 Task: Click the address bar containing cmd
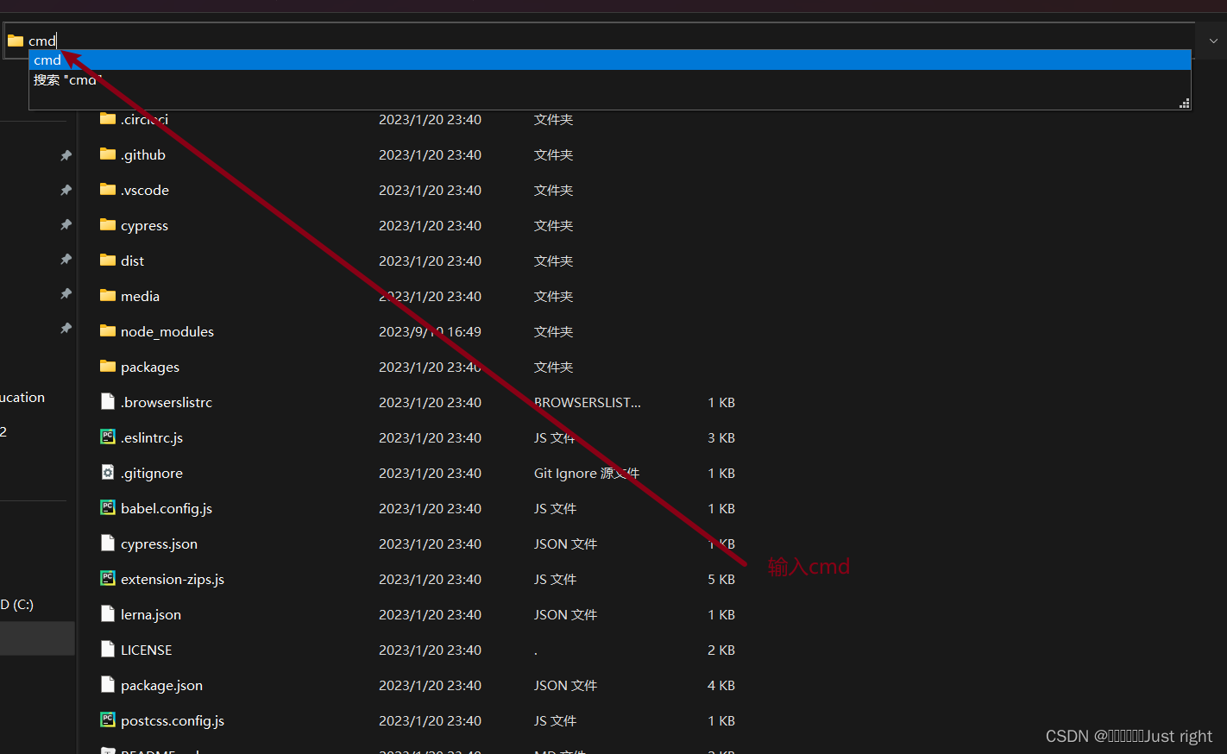pyautogui.click(x=599, y=41)
